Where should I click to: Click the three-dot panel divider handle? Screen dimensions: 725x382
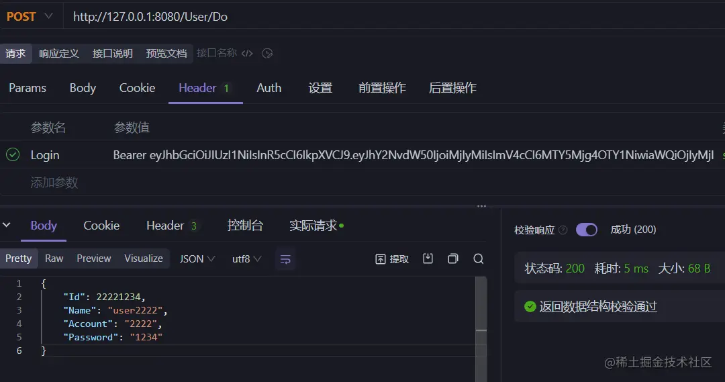click(x=481, y=206)
